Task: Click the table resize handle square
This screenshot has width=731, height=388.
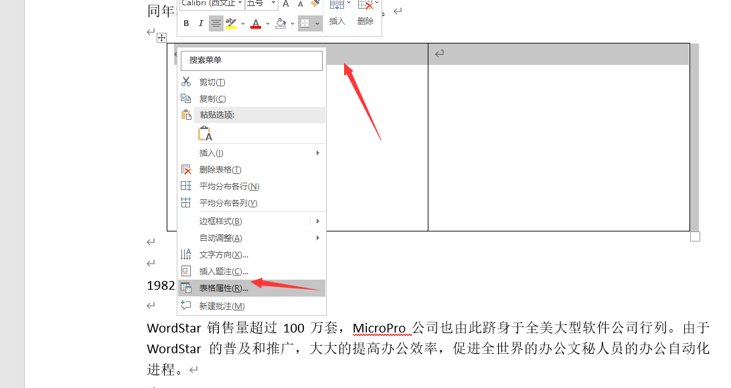Action: (x=695, y=237)
